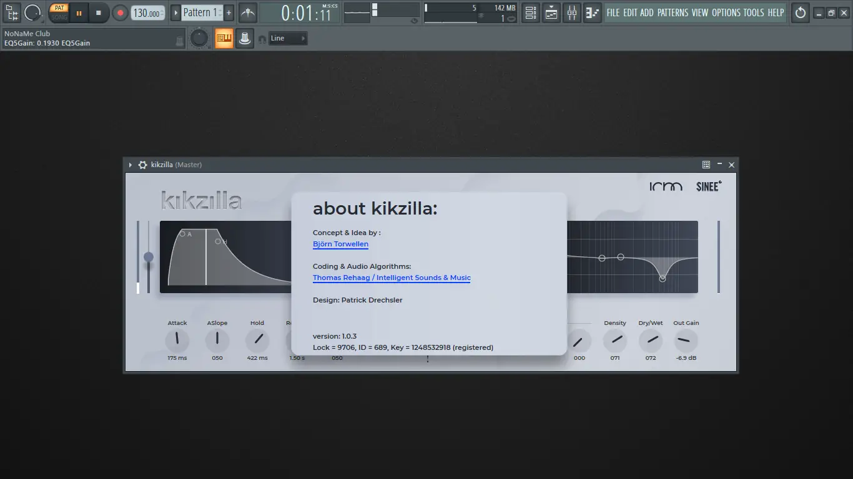Click the lowest EQ node in the dip
The image size is (853, 479).
pyautogui.click(x=663, y=279)
